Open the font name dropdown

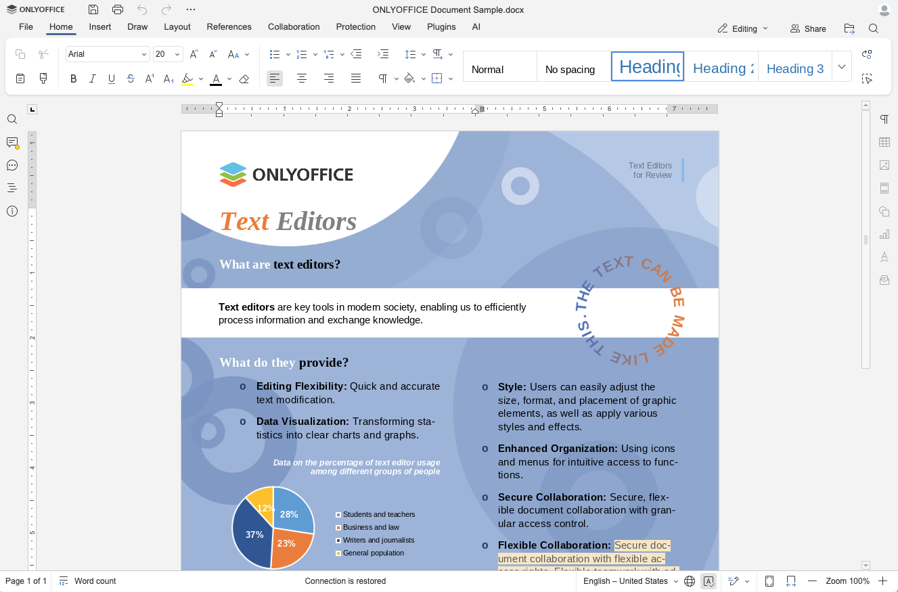[x=144, y=54]
